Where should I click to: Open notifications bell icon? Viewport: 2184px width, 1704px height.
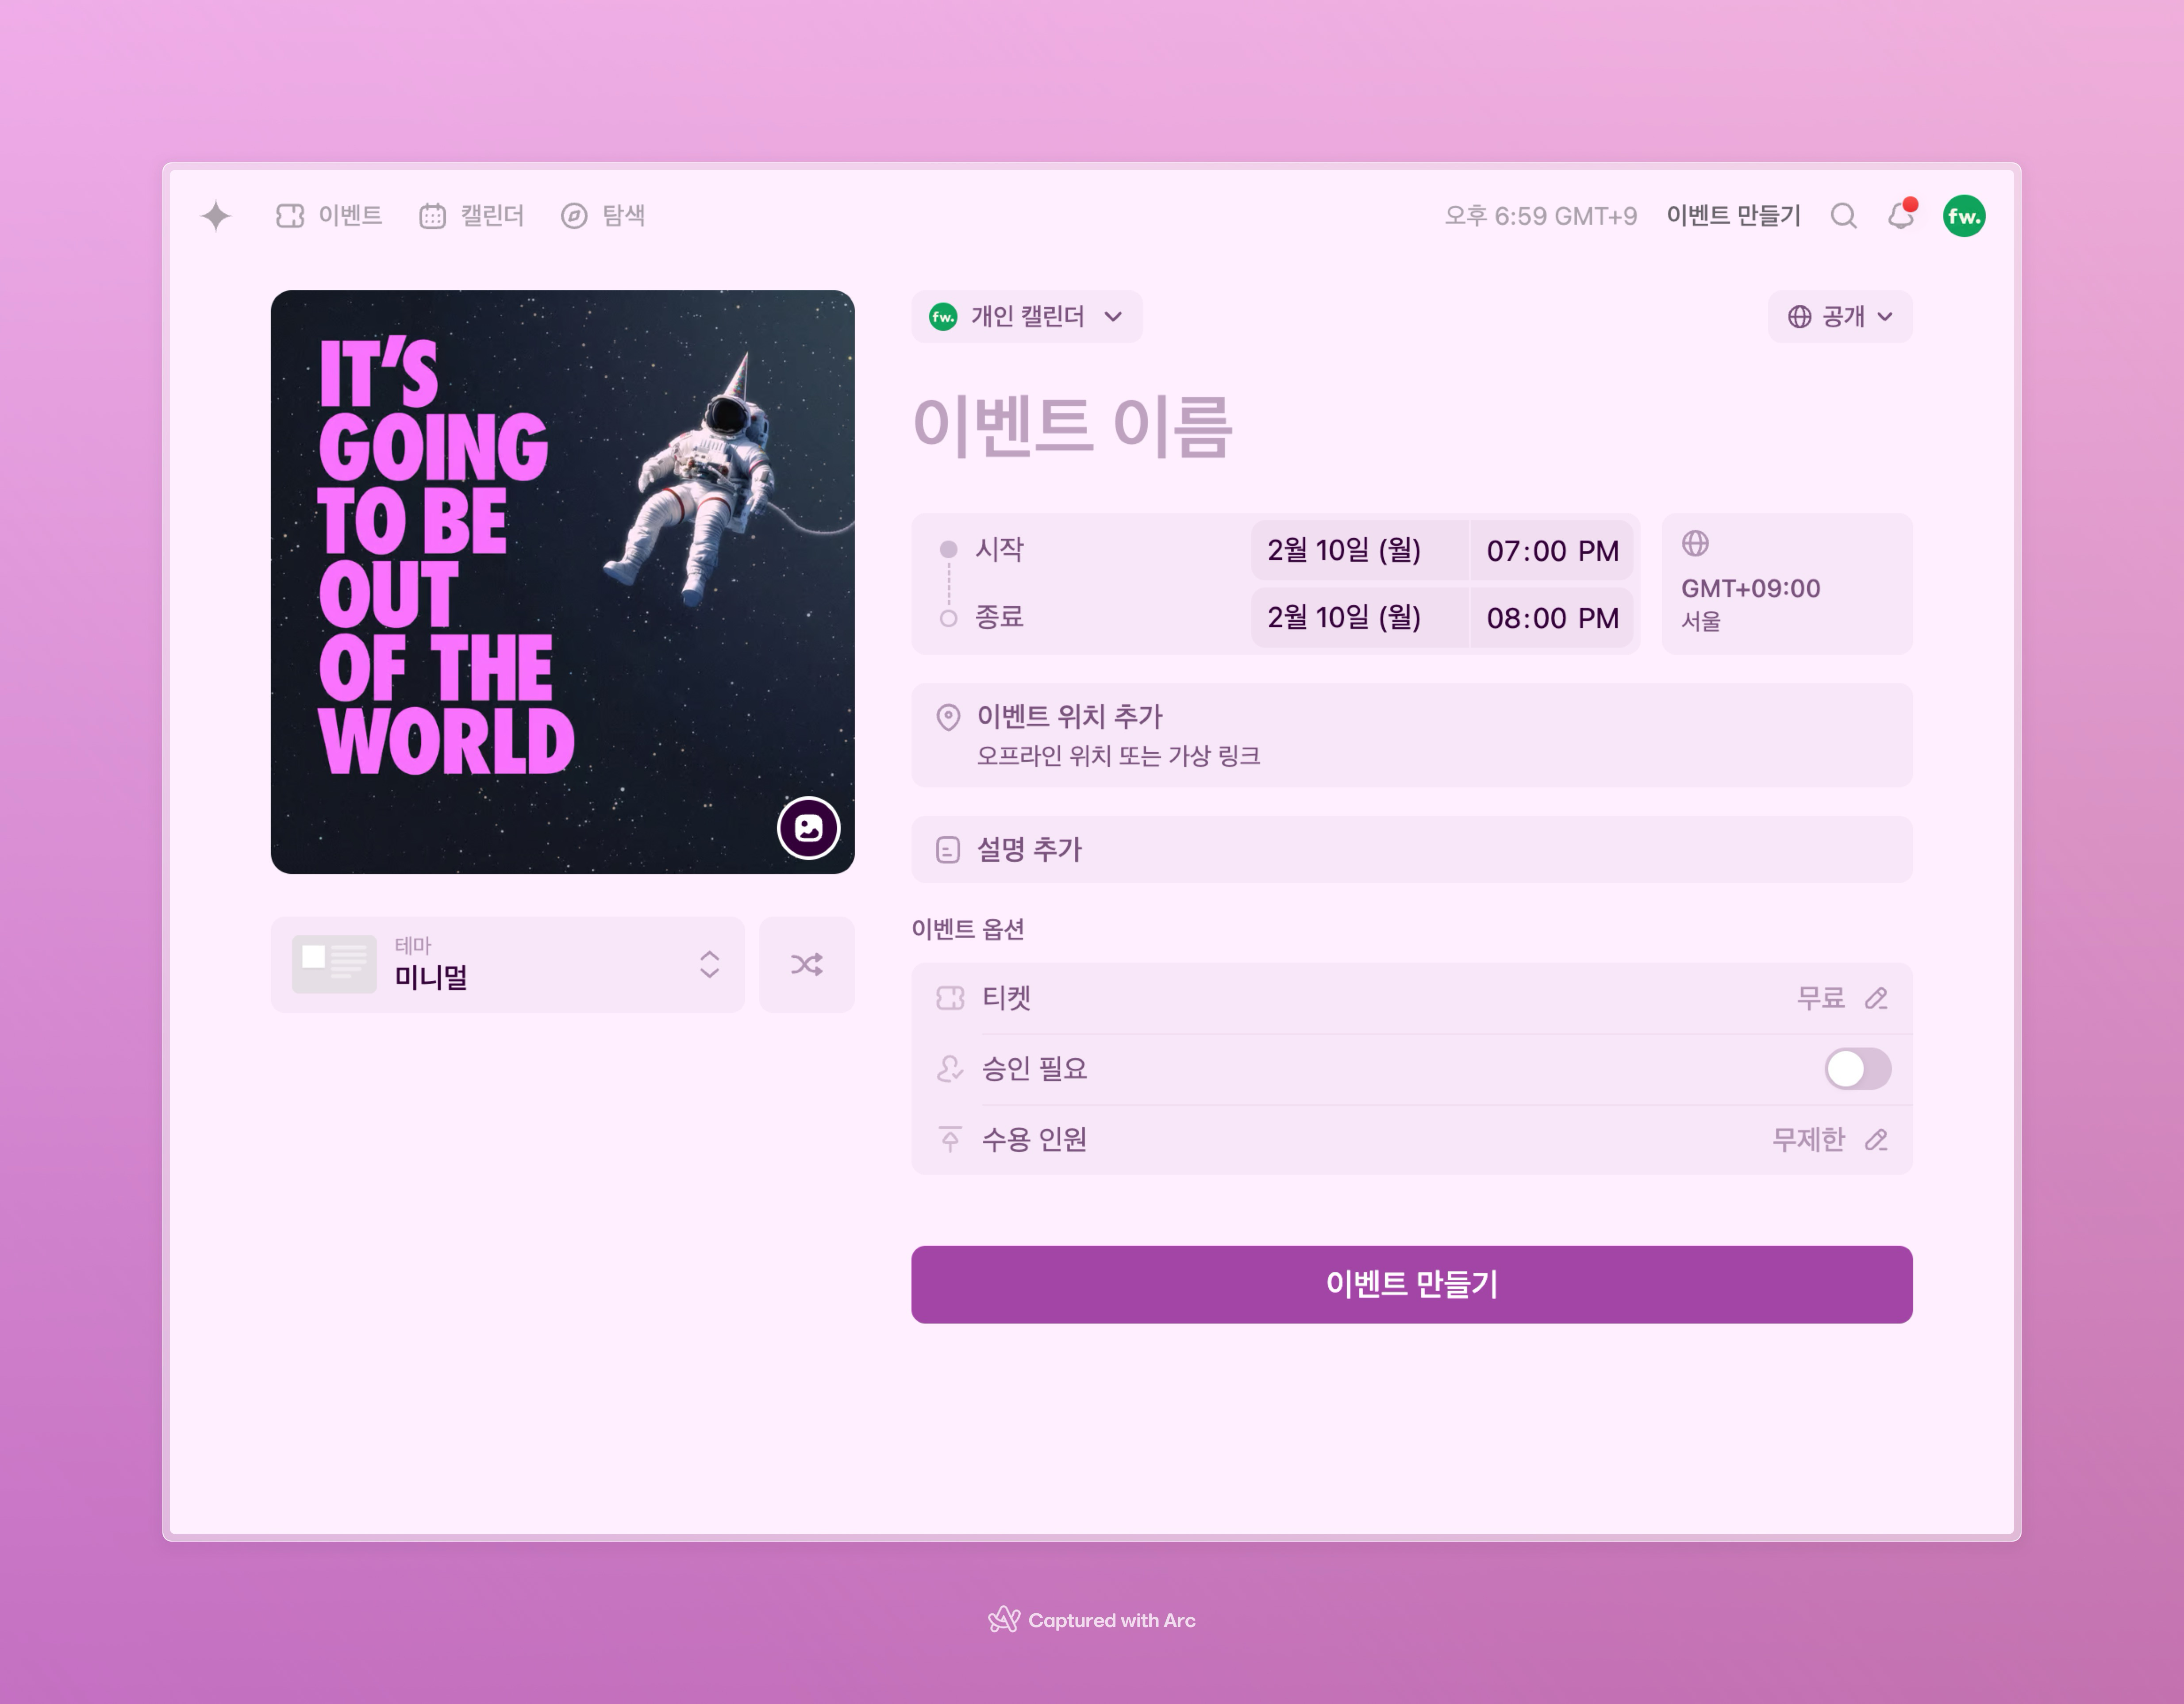pos(1900,216)
